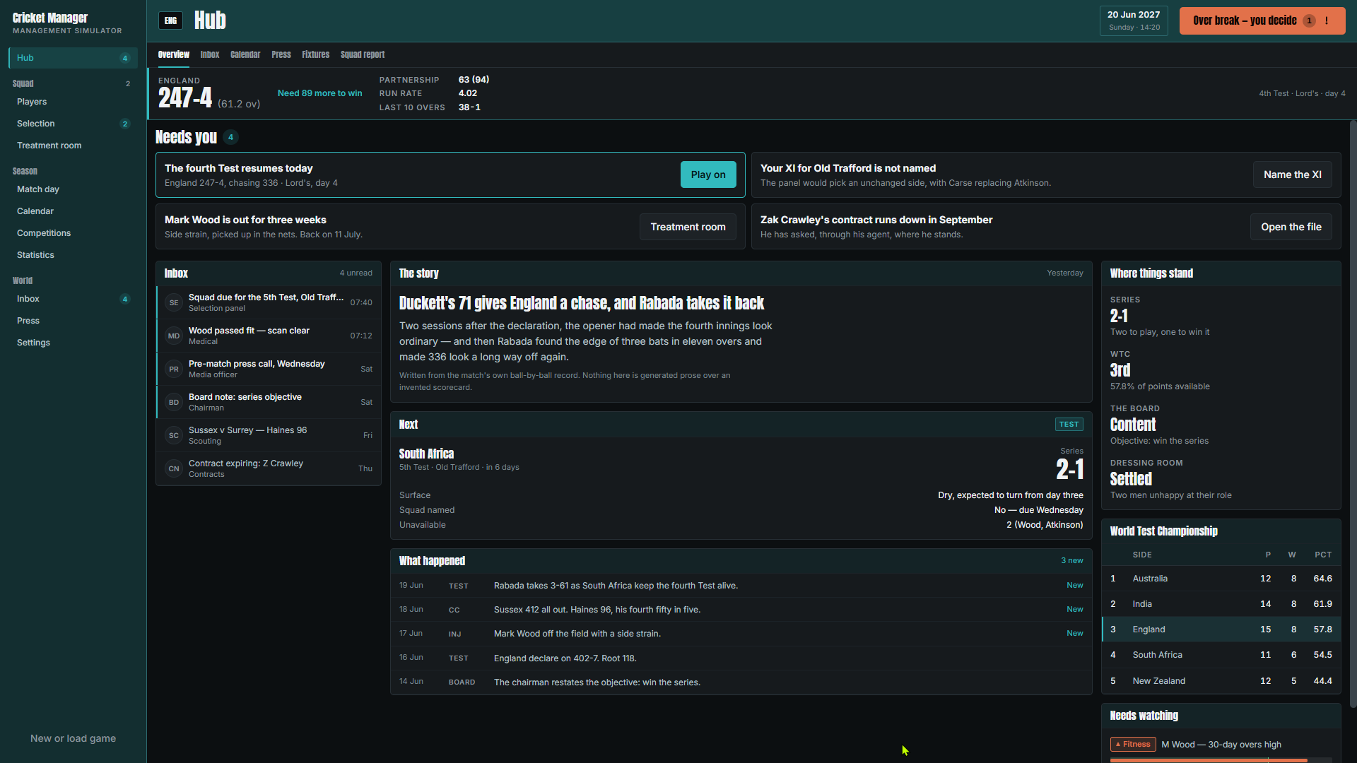The height and width of the screenshot is (763, 1357).
Task: Click the alert count on Over break
Action: [1309, 20]
